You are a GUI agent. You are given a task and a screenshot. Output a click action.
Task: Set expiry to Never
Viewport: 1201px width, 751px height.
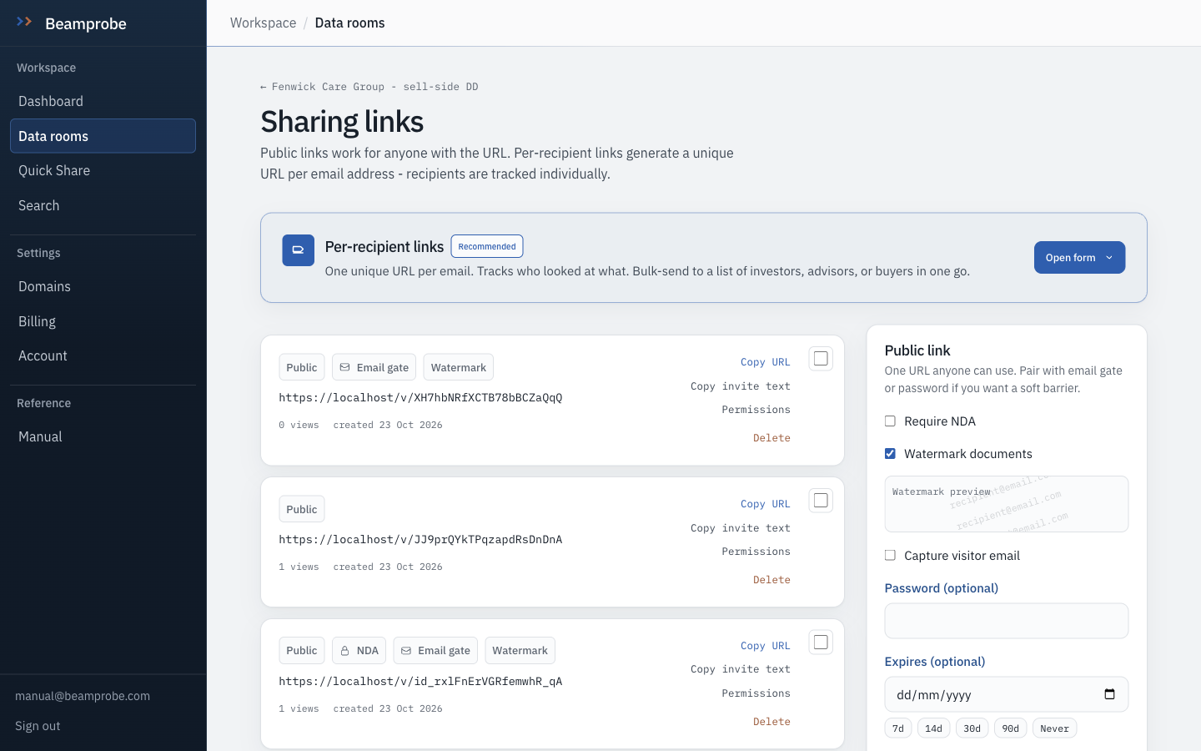[1054, 728]
